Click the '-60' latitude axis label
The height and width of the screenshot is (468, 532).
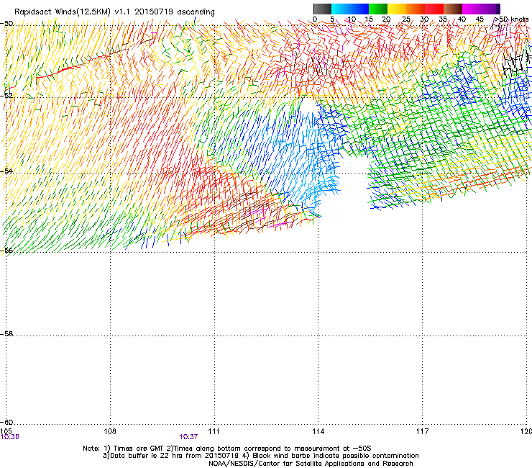(6, 422)
